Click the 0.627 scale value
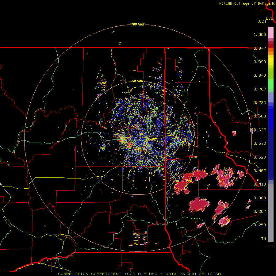This screenshot has height=276, width=276. pyautogui.click(x=260, y=130)
